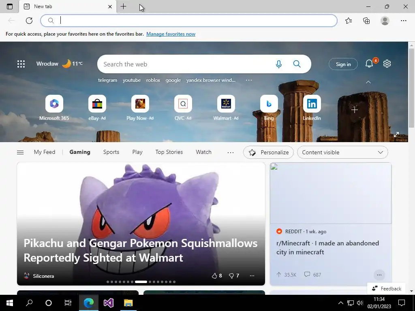Open the Bing quick link
Viewport: 415px width, 311px height.
pyautogui.click(x=269, y=108)
